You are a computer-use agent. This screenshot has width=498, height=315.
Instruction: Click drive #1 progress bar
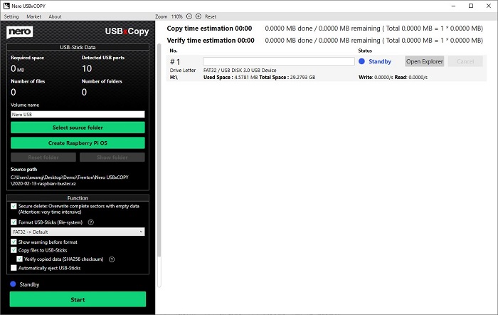[x=279, y=61]
